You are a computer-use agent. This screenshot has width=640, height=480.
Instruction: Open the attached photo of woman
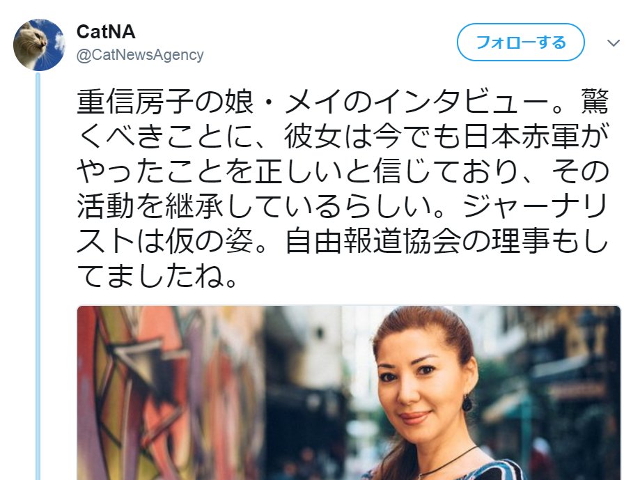349,393
